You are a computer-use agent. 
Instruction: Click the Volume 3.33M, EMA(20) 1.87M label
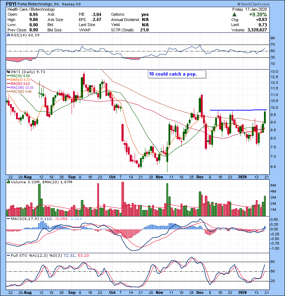click(41, 182)
